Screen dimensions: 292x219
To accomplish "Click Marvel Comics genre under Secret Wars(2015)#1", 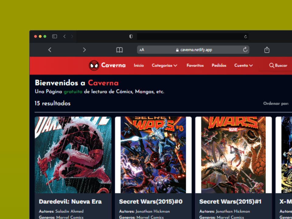I will click(x=230, y=217).
